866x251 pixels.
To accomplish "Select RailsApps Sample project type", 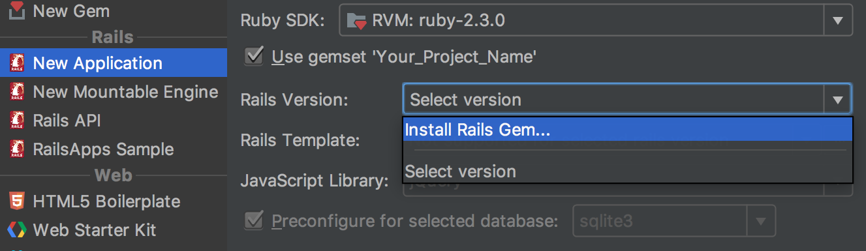I will pos(114,149).
